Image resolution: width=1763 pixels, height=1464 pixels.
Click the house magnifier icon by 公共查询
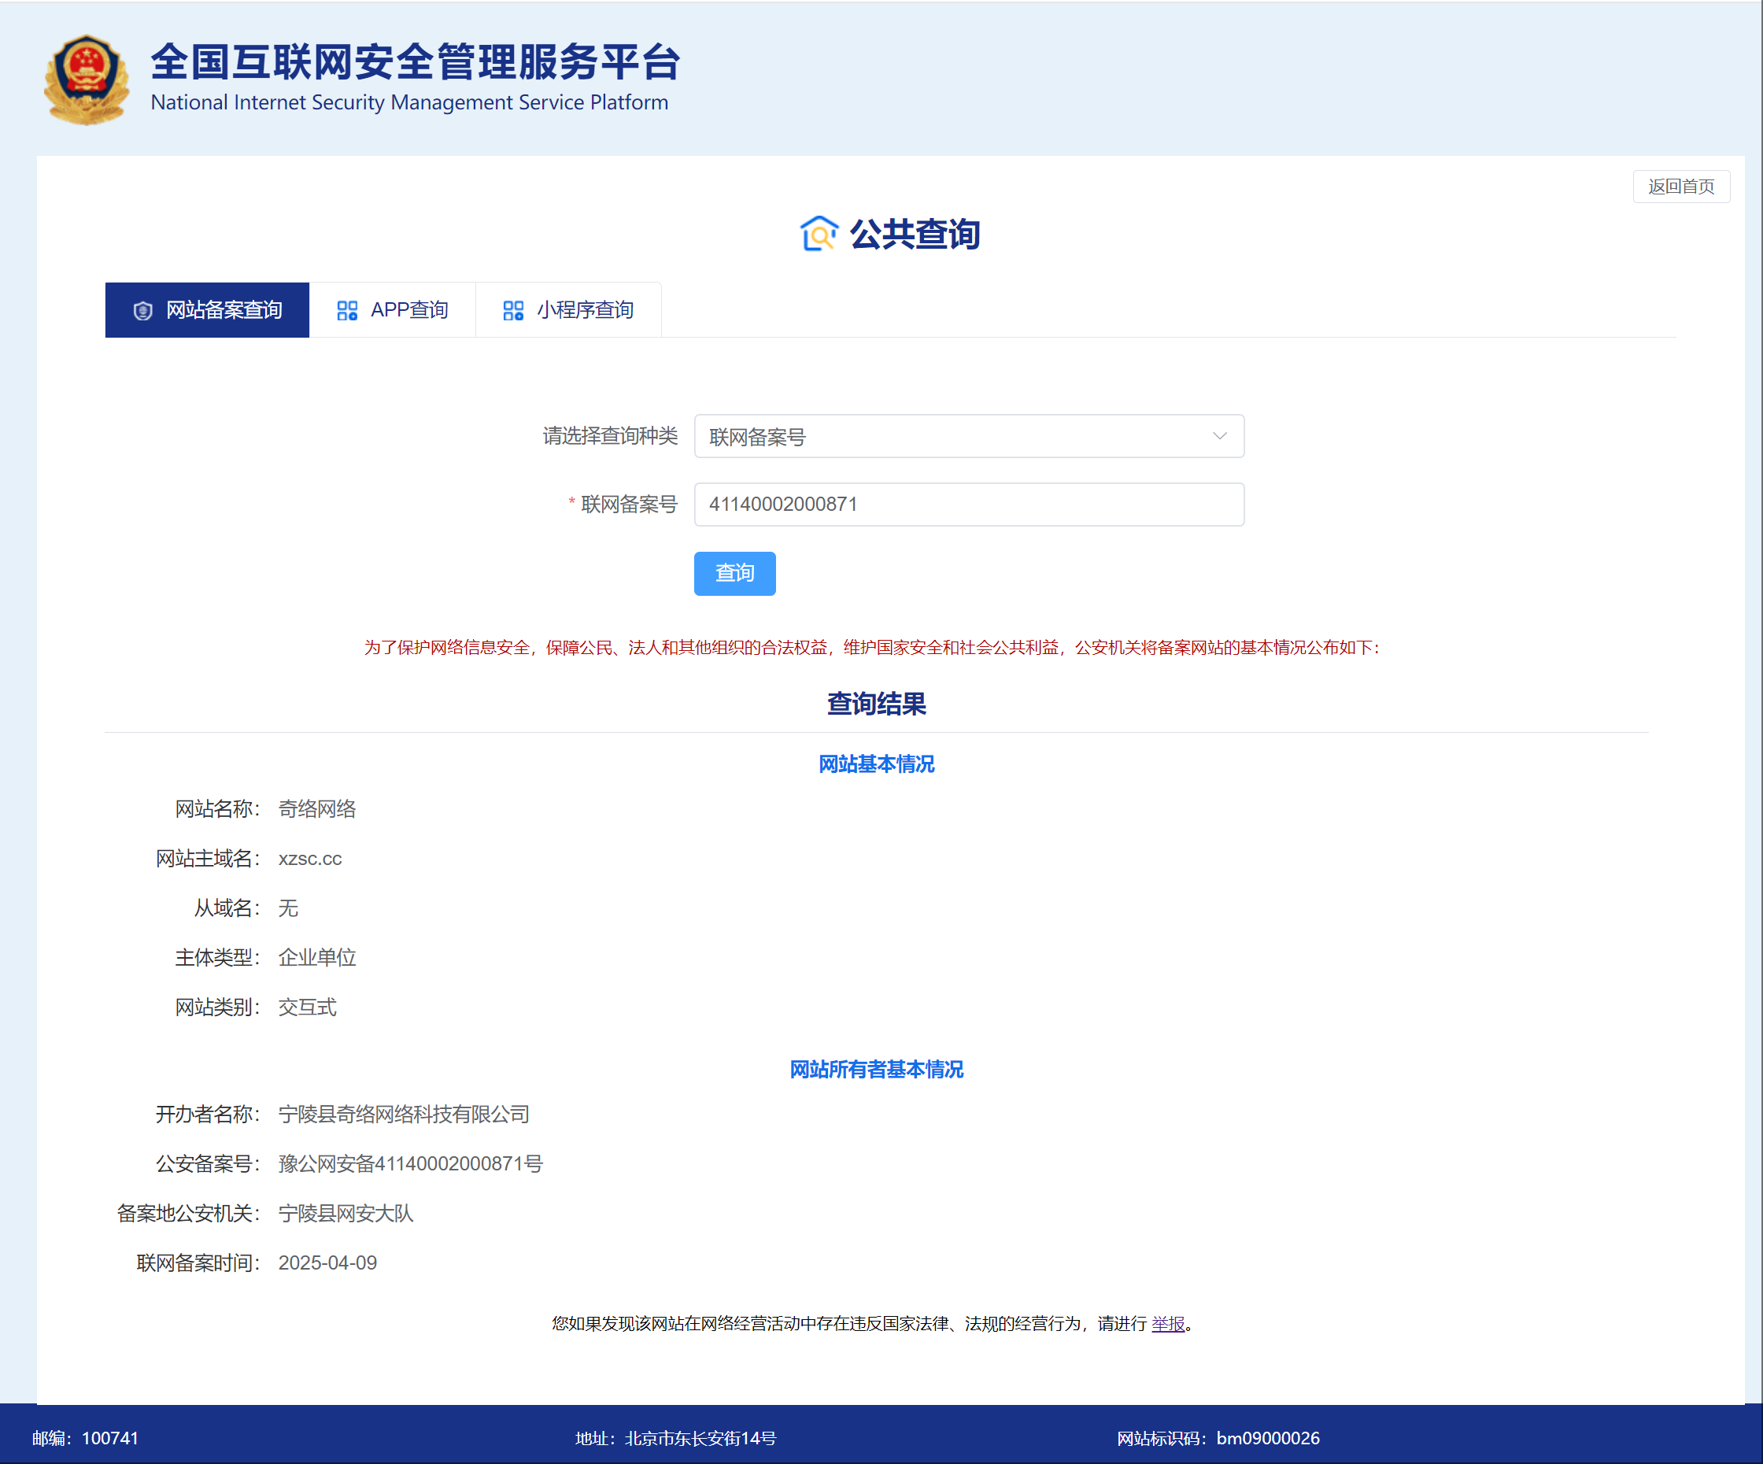coord(819,233)
